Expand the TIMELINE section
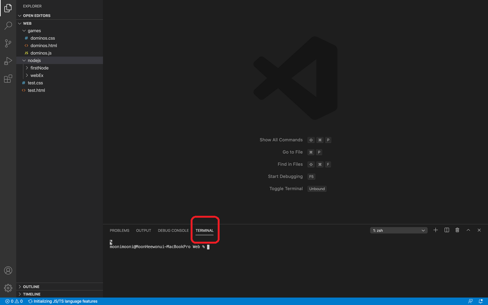 pyautogui.click(x=60, y=294)
